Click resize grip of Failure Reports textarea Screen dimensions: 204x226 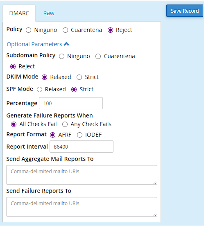click(x=155, y=214)
